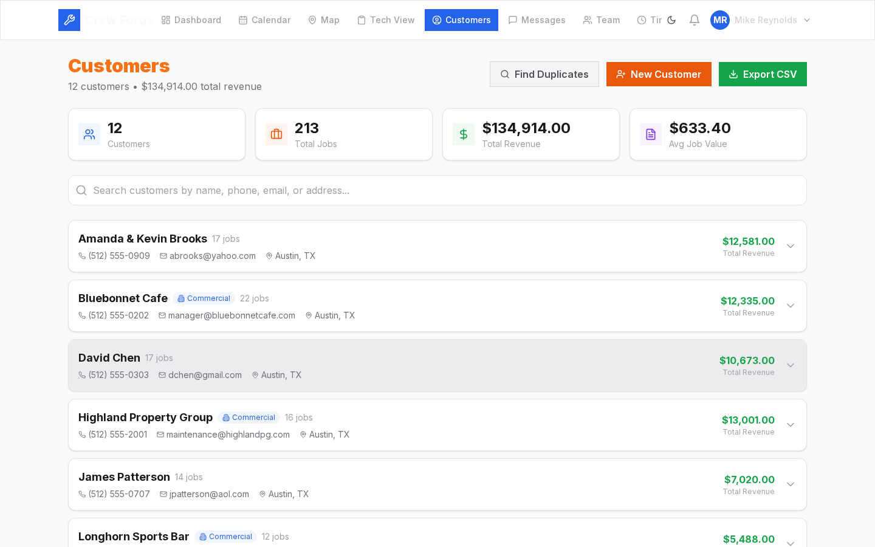Open the Dashboard tab

coord(191,20)
